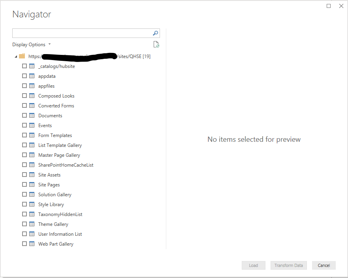
Task: Open the Display Options dropdown
Action: pyautogui.click(x=32, y=45)
